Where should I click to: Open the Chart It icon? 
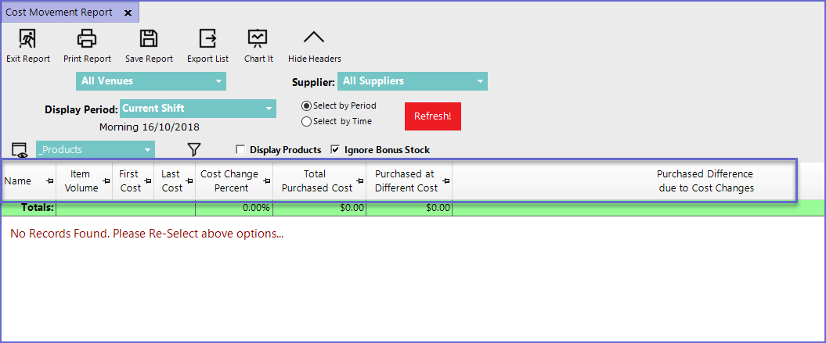point(258,38)
